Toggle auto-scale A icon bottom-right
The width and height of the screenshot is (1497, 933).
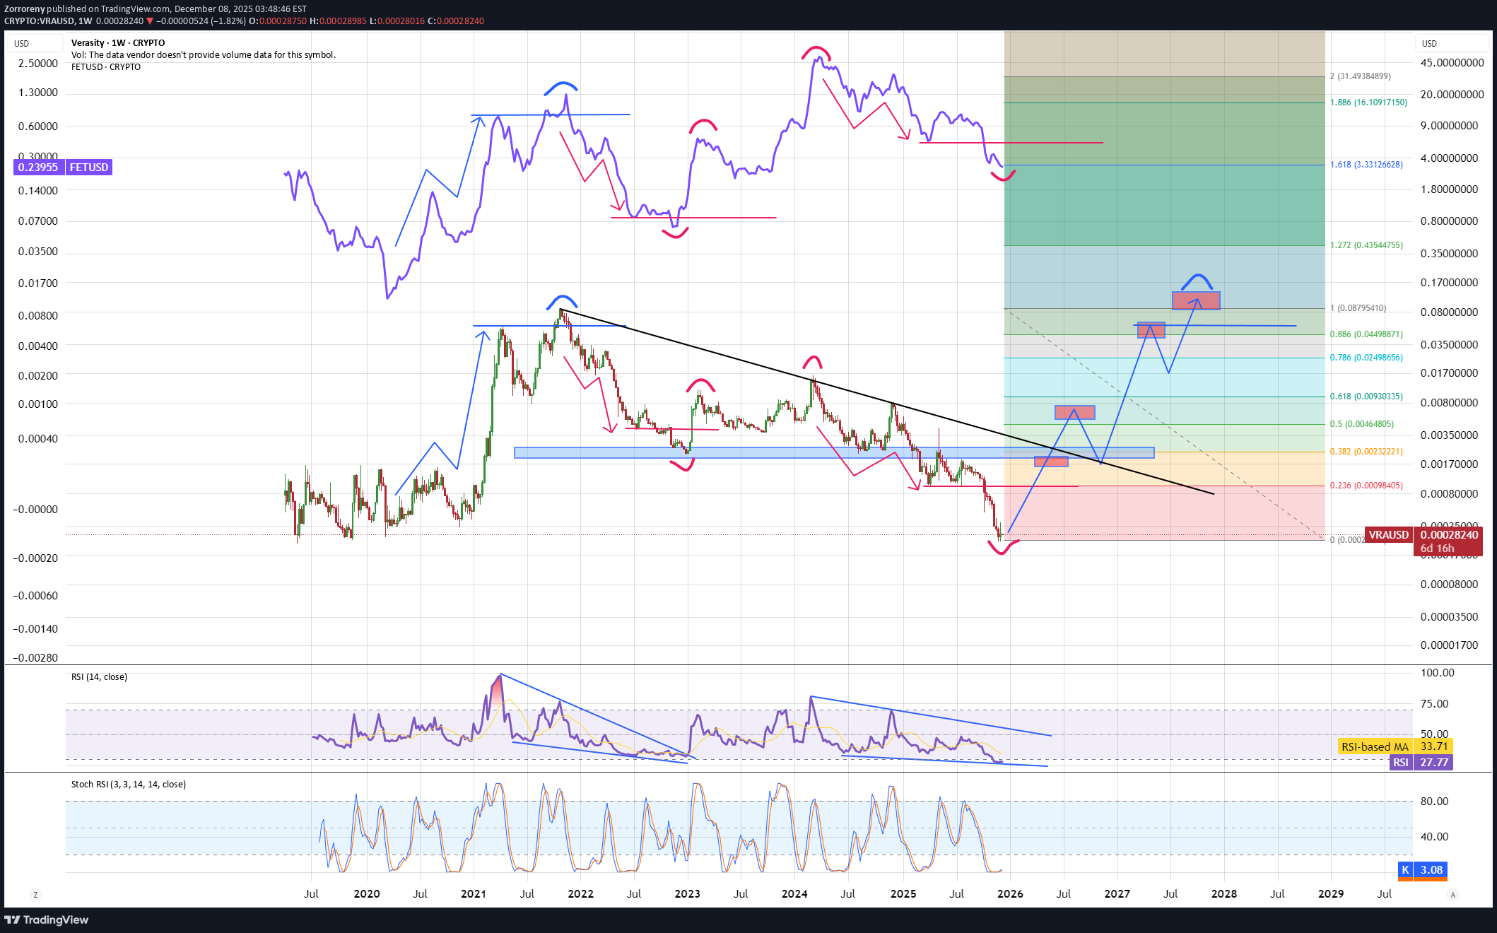pos(1452,894)
